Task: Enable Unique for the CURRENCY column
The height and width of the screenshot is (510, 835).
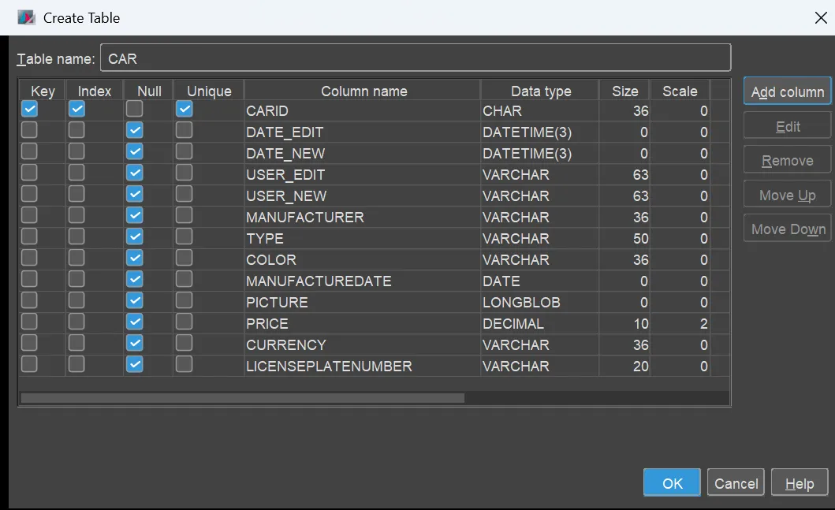Action: pyautogui.click(x=185, y=343)
